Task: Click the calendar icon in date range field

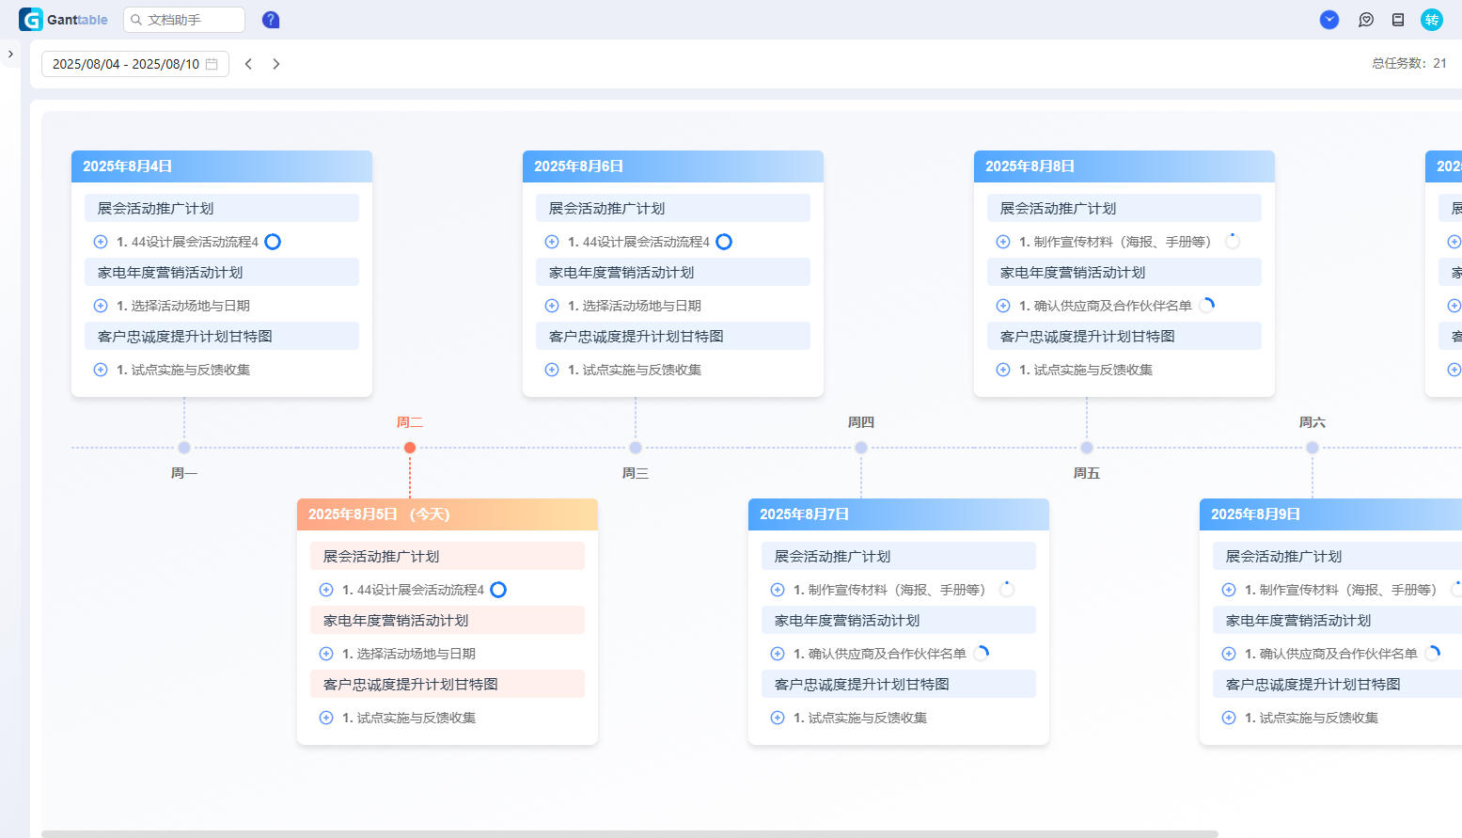Action: (x=212, y=64)
